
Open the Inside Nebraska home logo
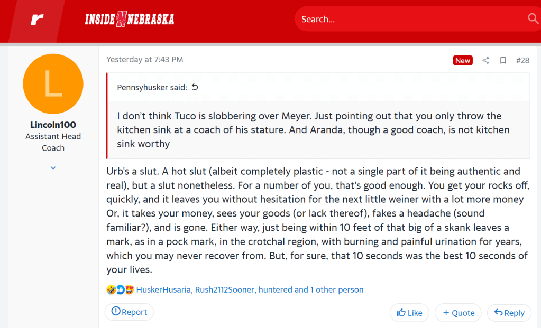click(130, 20)
